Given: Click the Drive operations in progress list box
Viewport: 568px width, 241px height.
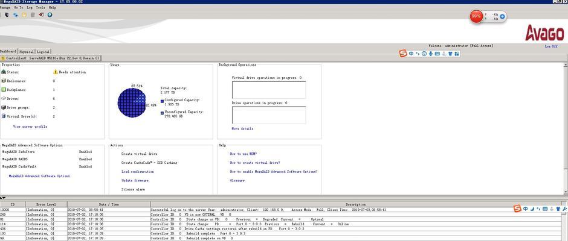Looking at the screenshot, I should (269, 115).
